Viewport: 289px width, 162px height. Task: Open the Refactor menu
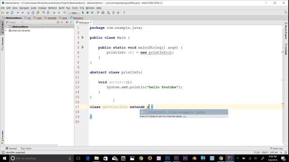[52, 8]
